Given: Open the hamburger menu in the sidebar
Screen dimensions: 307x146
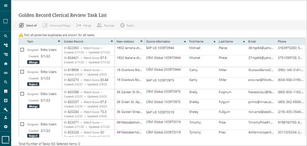Looking at the screenshot, I should (5, 6).
